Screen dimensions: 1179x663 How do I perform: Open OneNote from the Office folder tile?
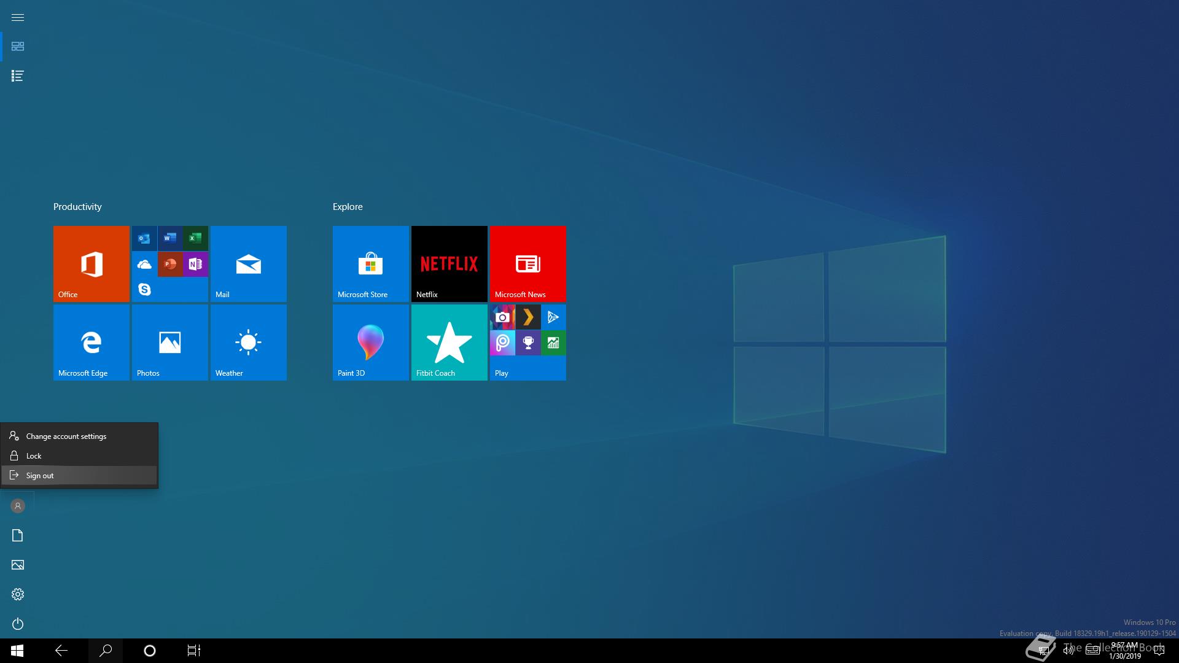tap(195, 264)
